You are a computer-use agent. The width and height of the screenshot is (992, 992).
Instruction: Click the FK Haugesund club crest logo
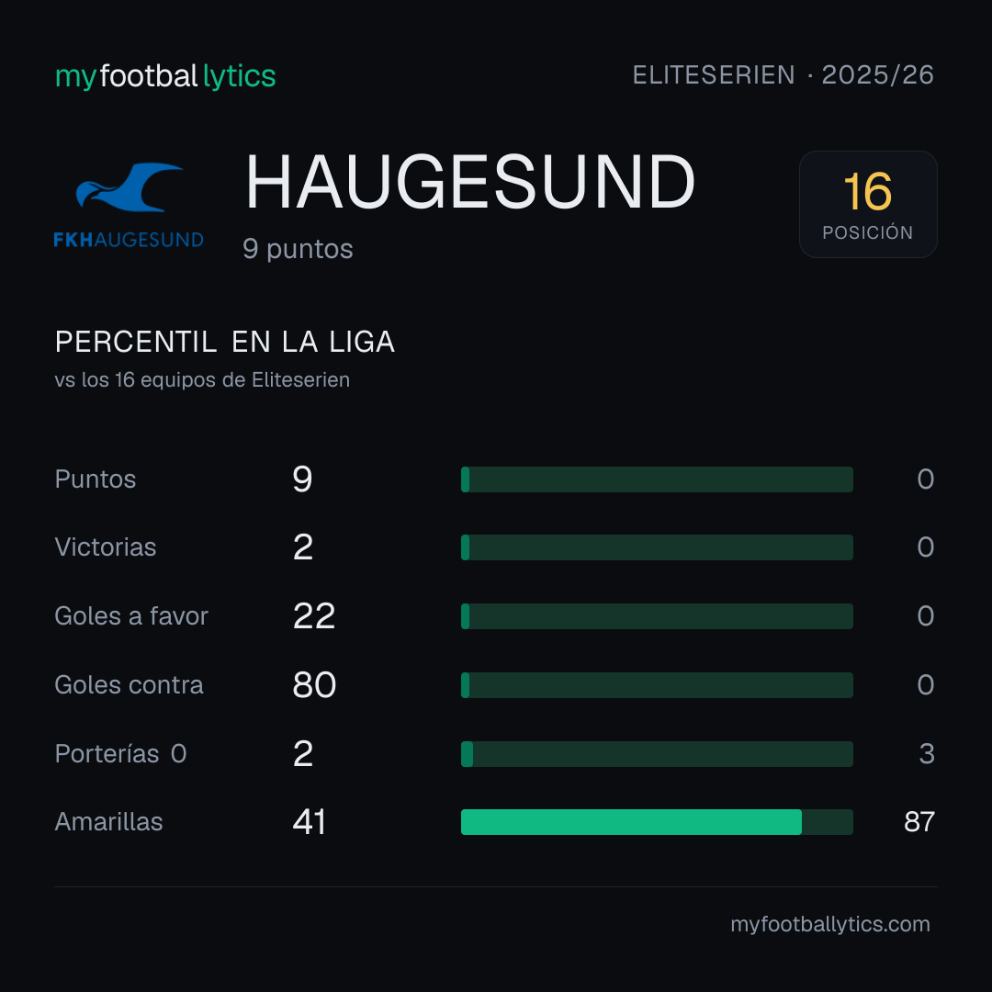coord(129,205)
